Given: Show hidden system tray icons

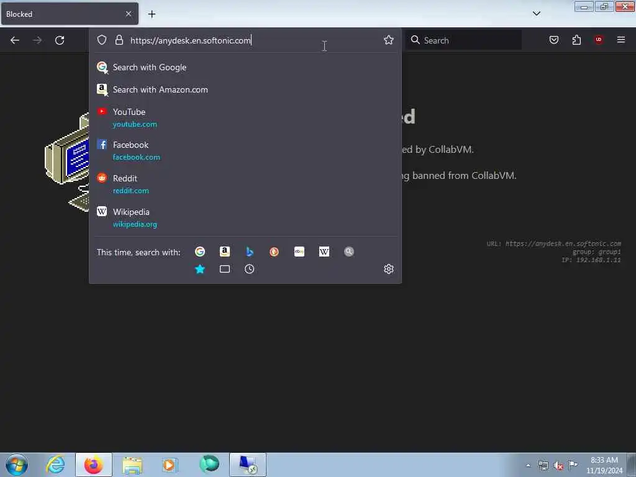Looking at the screenshot, I should [x=528, y=465].
